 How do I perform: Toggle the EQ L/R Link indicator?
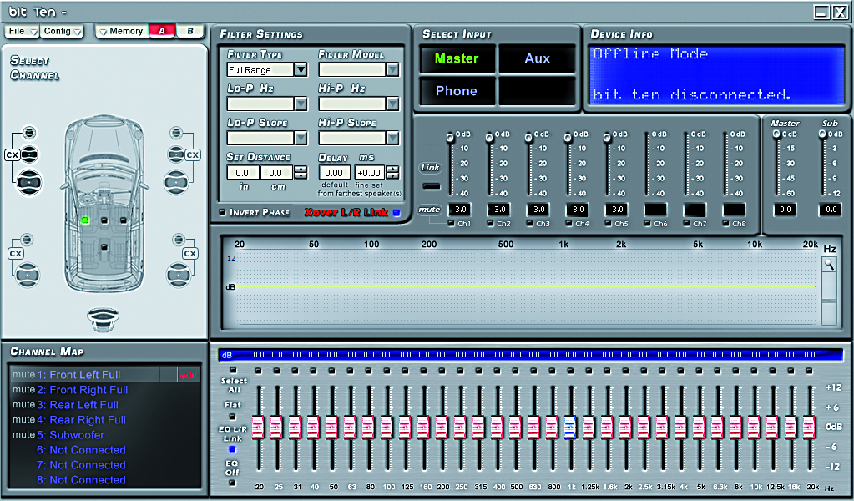coord(232,448)
